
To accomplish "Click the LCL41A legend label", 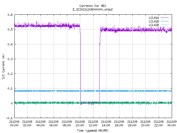I will click(x=154, y=18).
